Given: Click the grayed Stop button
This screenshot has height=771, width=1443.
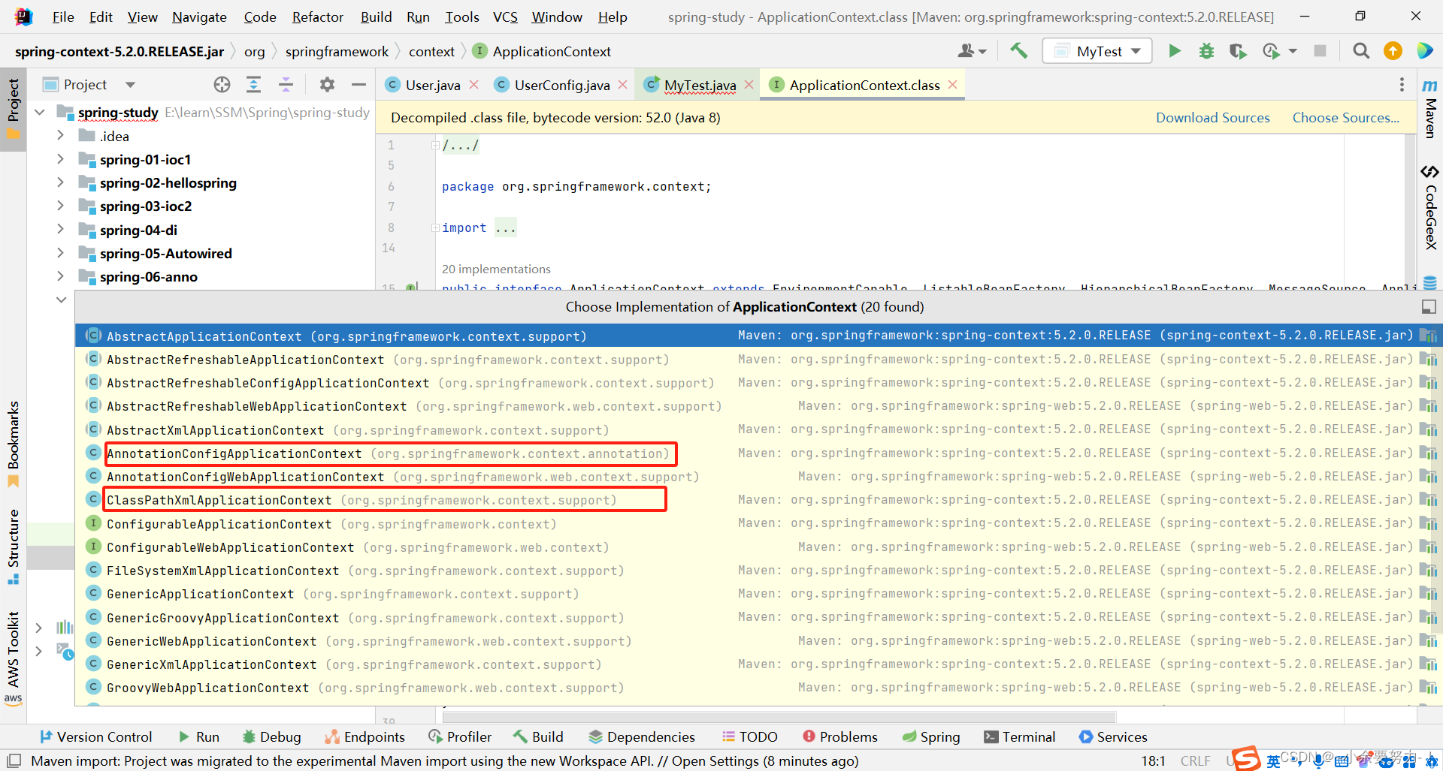Looking at the screenshot, I should pyautogui.click(x=1320, y=51).
